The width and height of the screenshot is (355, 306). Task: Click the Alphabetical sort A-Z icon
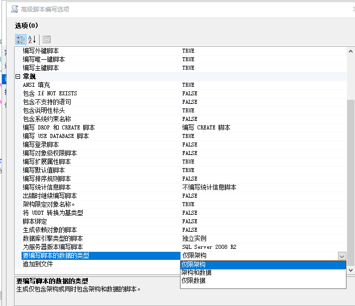coord(32,40)
